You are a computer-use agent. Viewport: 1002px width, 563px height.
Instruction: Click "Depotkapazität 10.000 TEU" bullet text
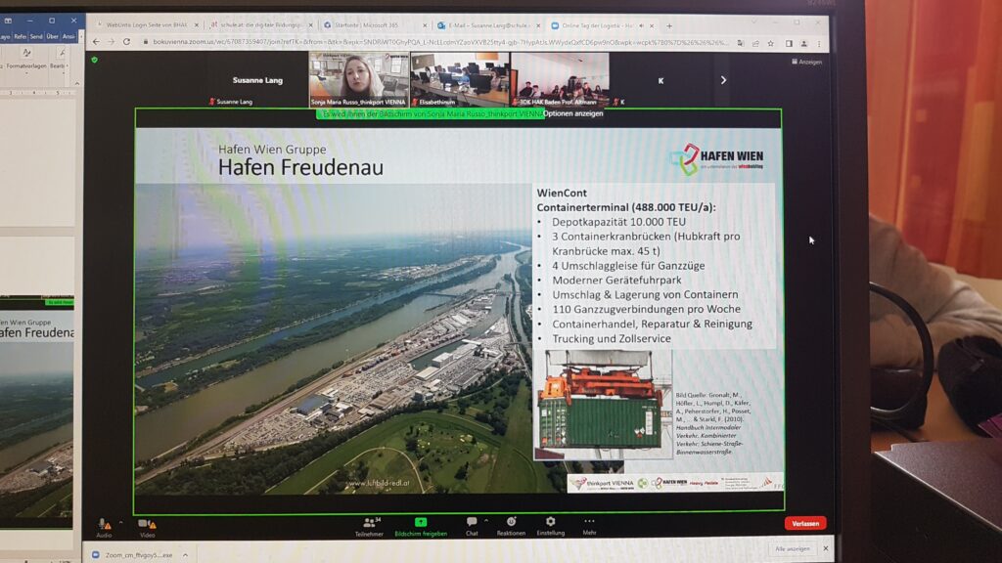618,222
